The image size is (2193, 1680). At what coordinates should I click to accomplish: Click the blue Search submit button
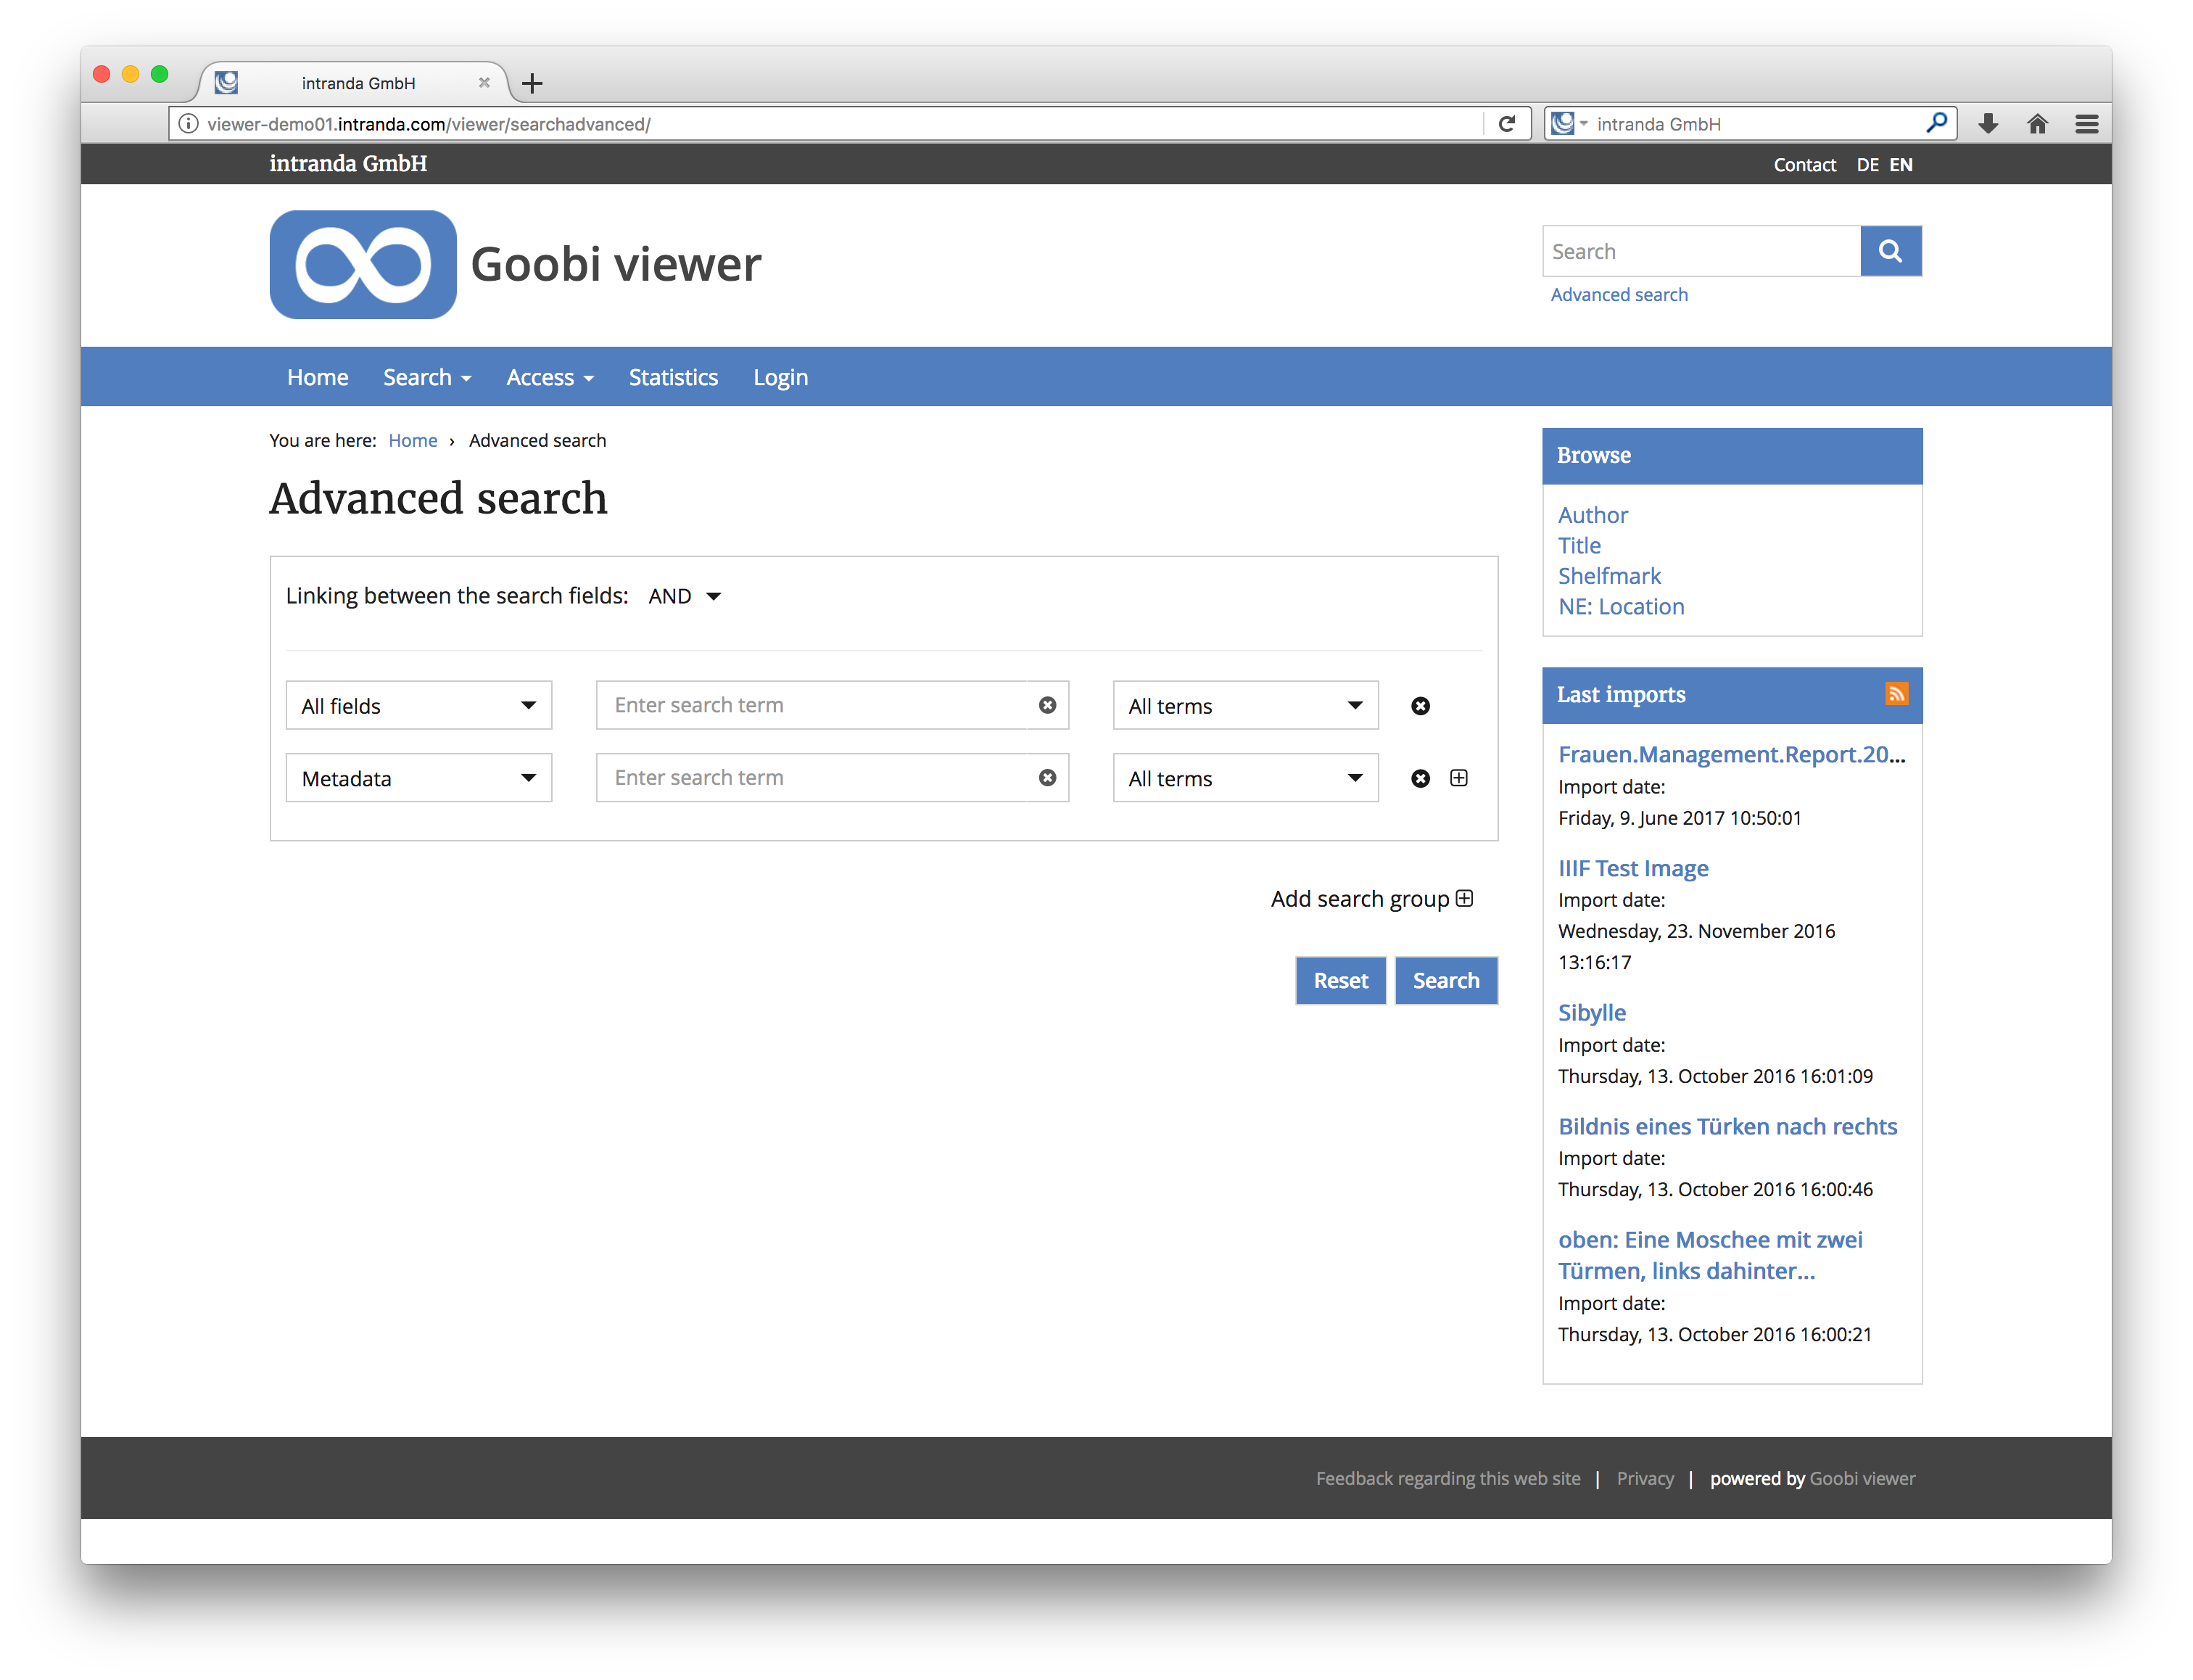click(x=1445, y=980)
